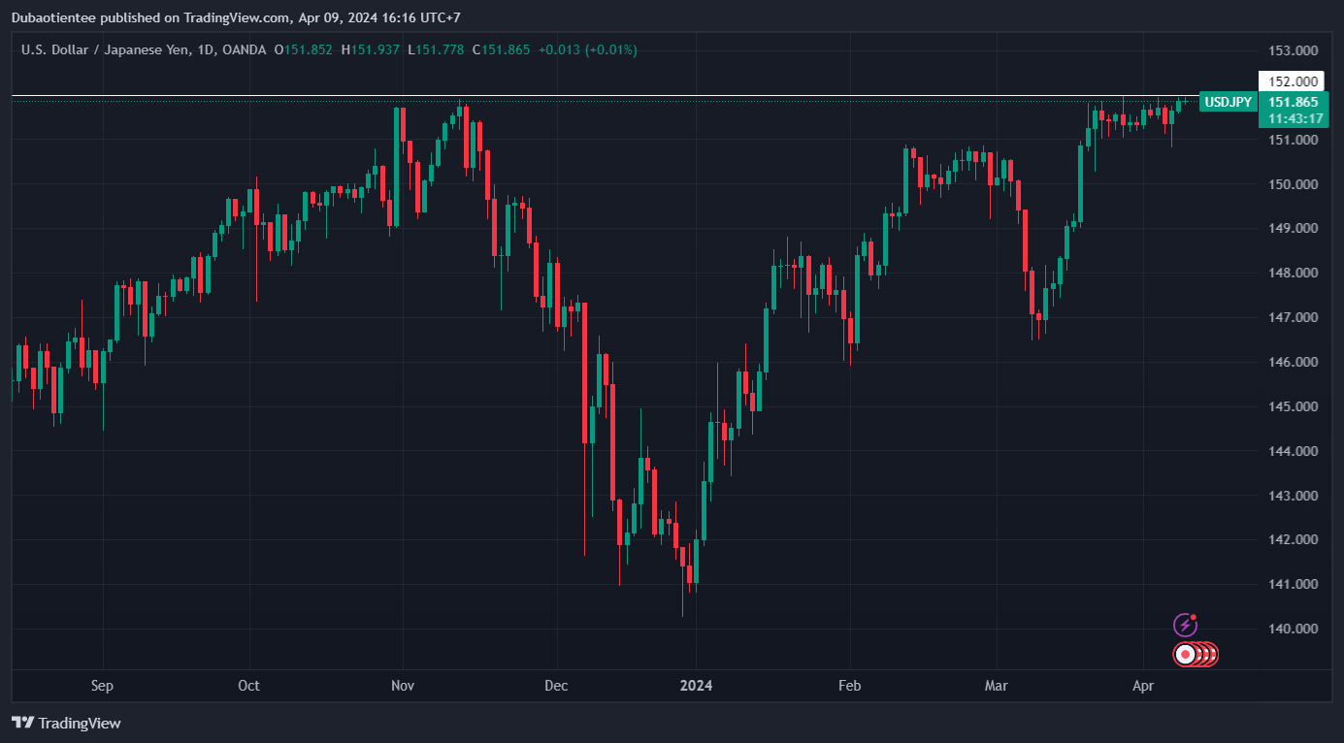Image resolution: width=1344 pixels, height=743 pixels.
Task: Select the green USDJPY symbol tag
Action: tap(1228, 102)
